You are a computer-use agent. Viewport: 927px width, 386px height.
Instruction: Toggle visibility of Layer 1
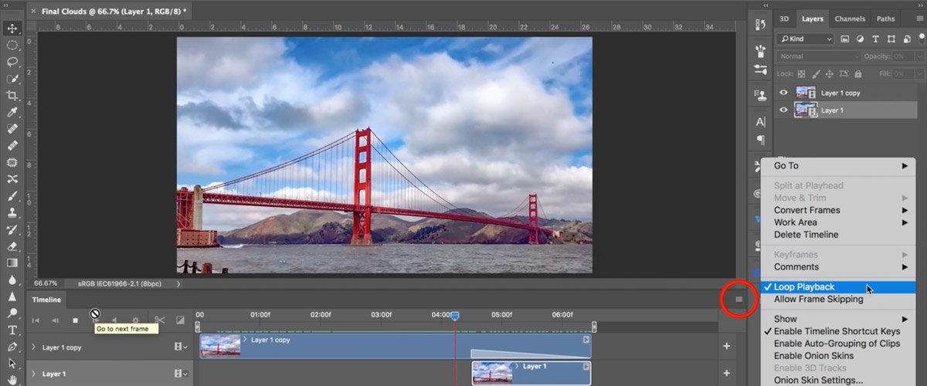(x=784, y=110)
